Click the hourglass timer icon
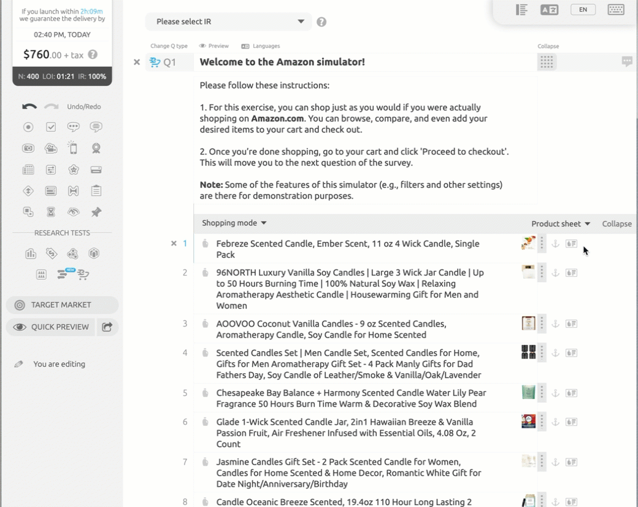 coord(51,212)
